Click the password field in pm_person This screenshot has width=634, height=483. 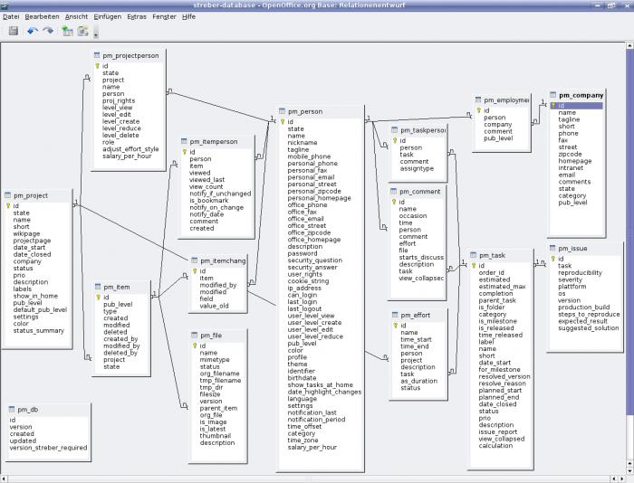(303, 253)
